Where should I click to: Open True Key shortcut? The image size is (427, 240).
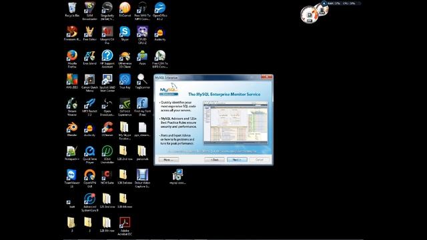(x=125, y=81)
